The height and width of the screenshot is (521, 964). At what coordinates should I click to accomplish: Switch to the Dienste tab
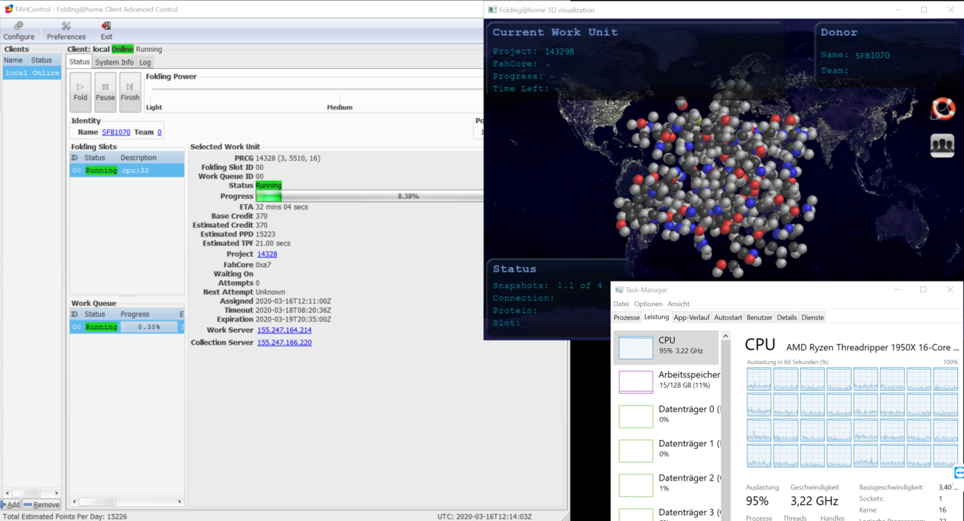tap(813, 317)
